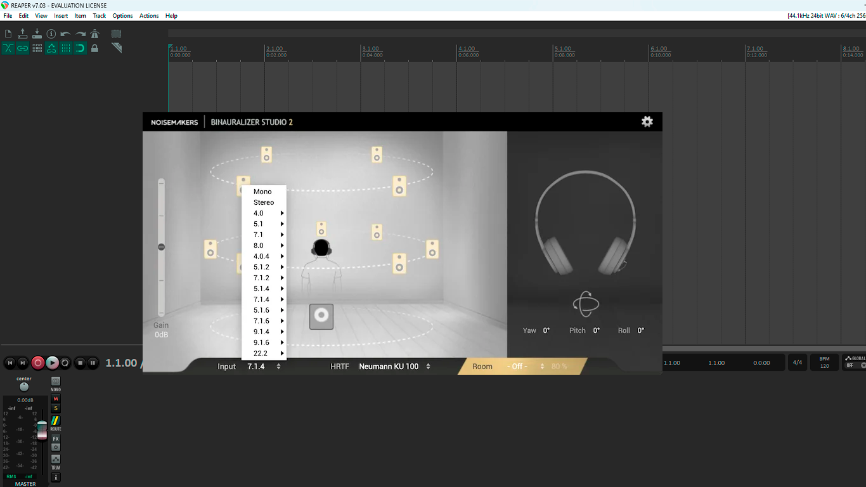Open the Actions menu
866x487 pixels.
(149, 16)
